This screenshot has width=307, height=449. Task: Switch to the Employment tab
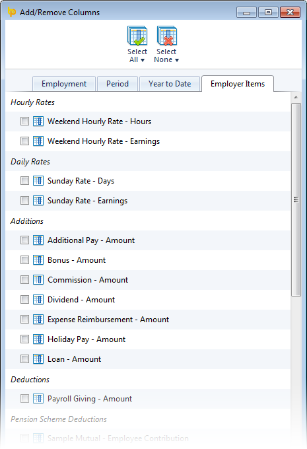click(x=64, y=84)
